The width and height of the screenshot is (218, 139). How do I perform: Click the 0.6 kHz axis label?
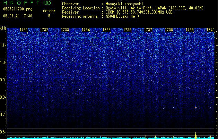pyautogui.click(x=3, y=132)
